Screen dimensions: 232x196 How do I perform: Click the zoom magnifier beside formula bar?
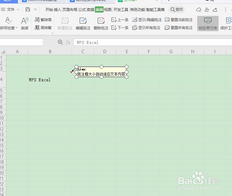(x=60, y=42)
